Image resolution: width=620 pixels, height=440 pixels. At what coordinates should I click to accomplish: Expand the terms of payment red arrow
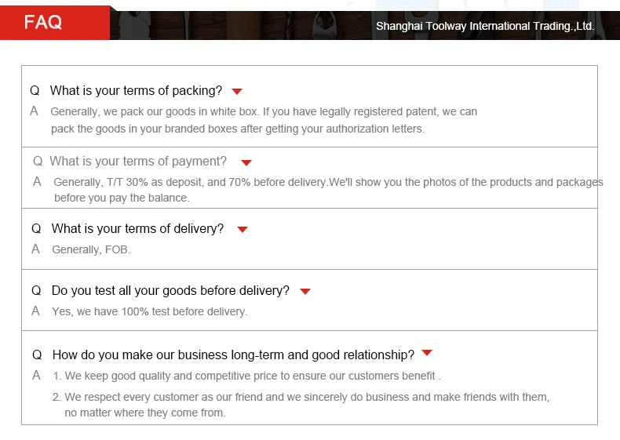pos(246,162)
